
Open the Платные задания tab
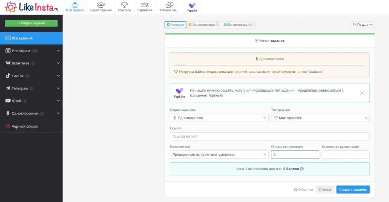click(x=169, y=7)
